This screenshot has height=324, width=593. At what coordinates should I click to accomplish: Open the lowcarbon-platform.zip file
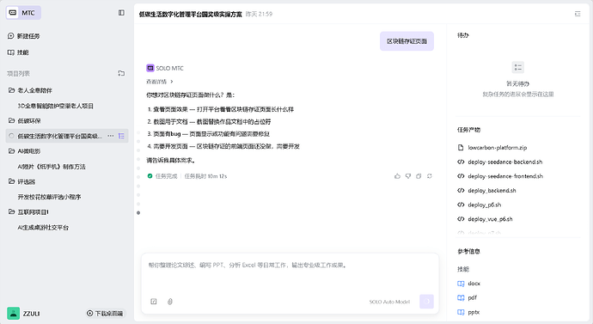[493, 148]
